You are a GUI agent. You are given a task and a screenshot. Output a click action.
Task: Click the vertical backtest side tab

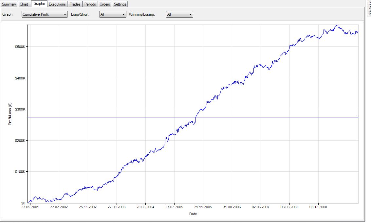point(369,8)
